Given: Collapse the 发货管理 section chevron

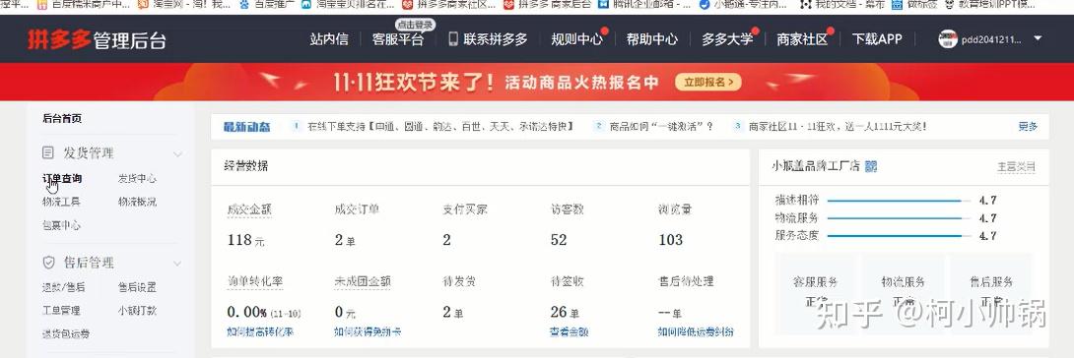Looking at the screenshot, I should pyautogui.click(x=177, y=153).
